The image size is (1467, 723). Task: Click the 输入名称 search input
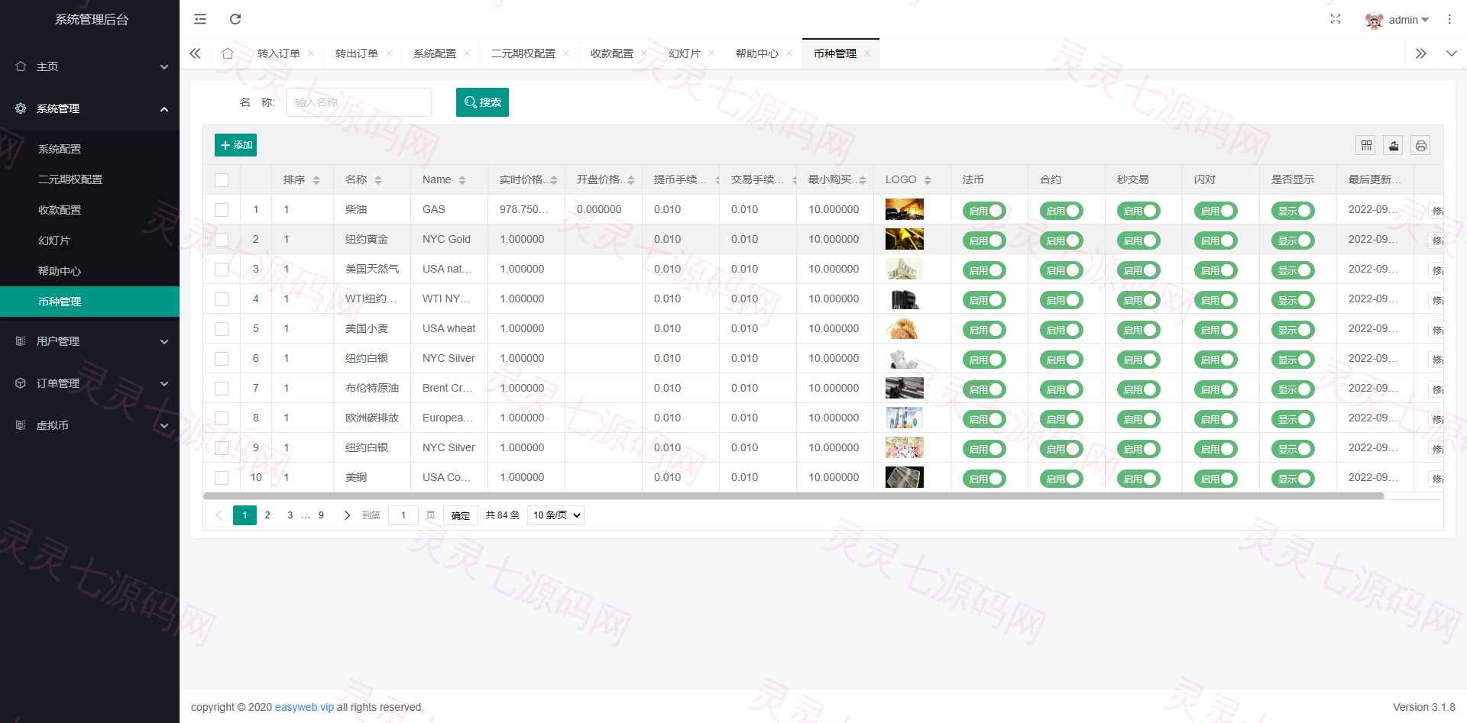click(359, 102)
